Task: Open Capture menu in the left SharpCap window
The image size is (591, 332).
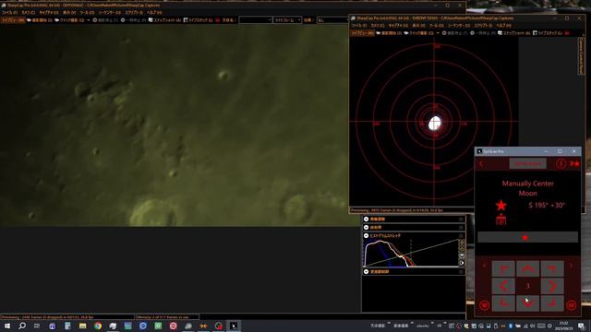Action: pos(49,12)
